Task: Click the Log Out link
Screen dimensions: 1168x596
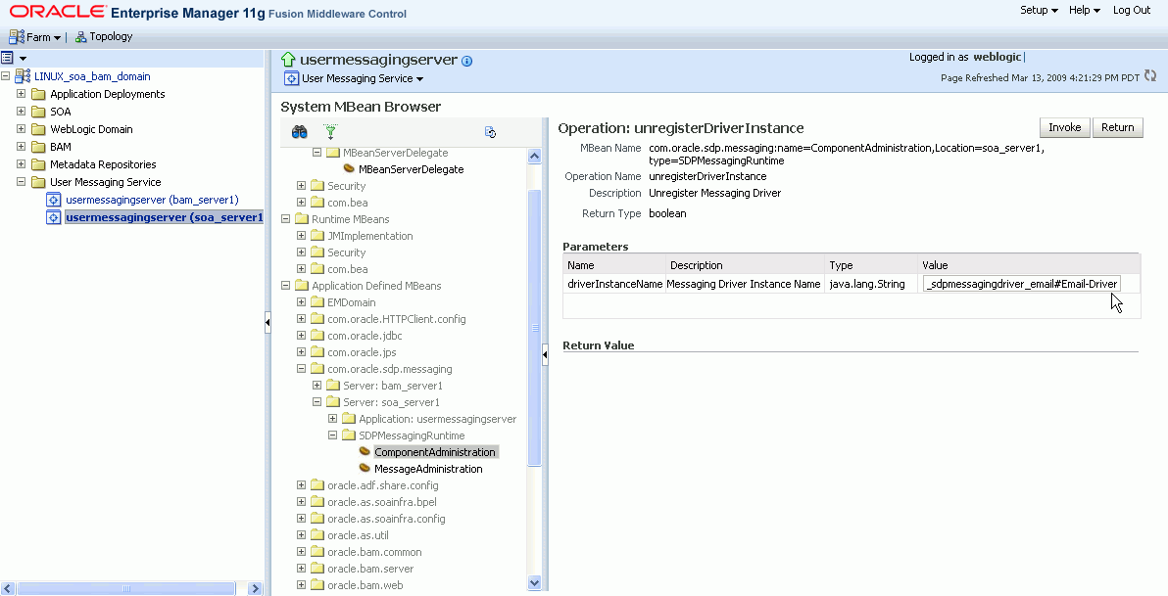Action: 1135,9
